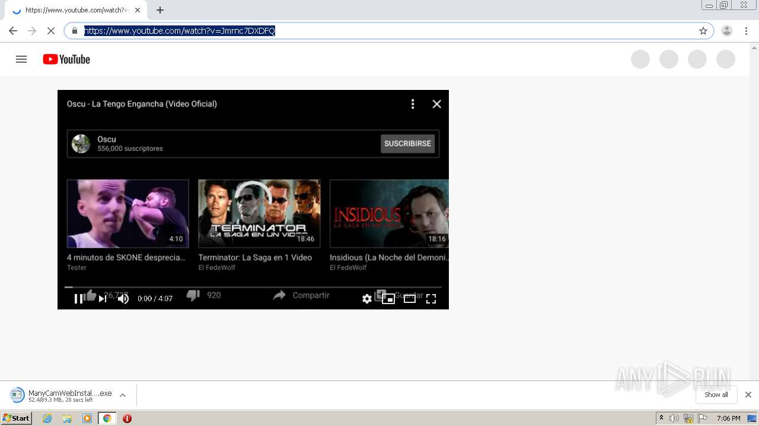Image resolution: width=759 pixels, height=426 pixels.
Task: Show all downloads
Action: coord(716,395)
